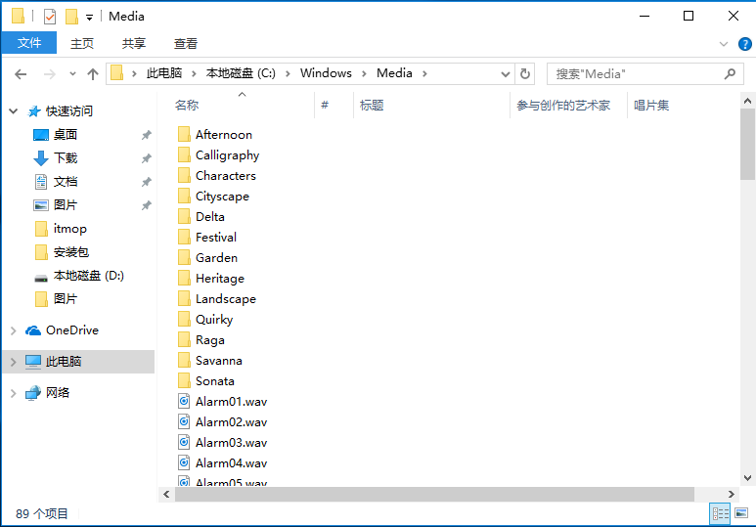Click 此电脑 in the address bar
Image resolution: width=756 pixels, height=527 pixels.
[x=164, y=73]
